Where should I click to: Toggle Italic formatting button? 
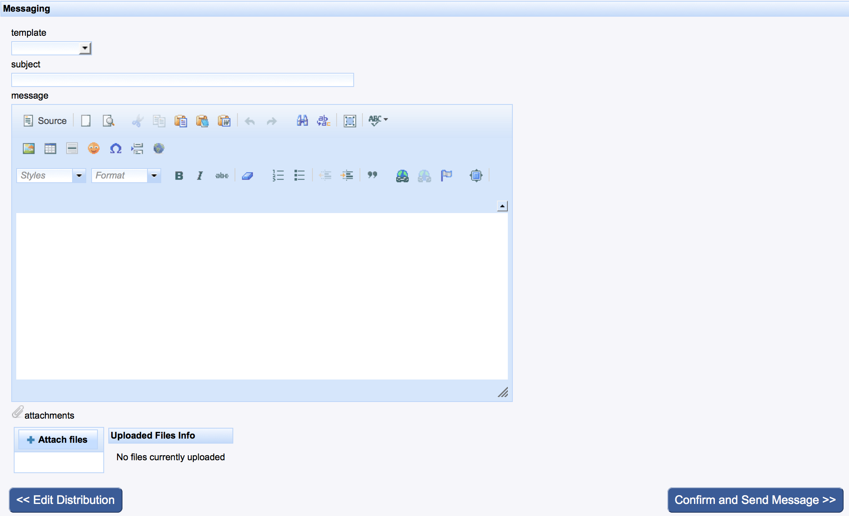click(200, 176)
